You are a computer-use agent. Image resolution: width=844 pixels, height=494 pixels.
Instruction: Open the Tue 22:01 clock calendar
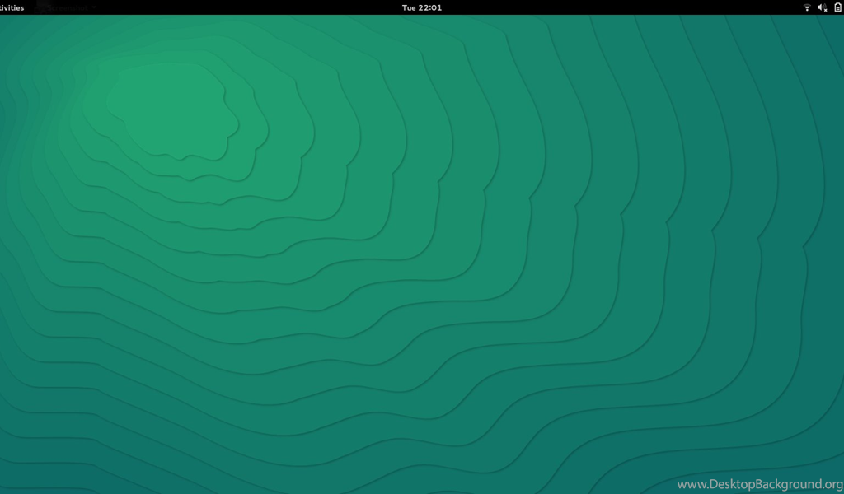click(x=421, y=7)
